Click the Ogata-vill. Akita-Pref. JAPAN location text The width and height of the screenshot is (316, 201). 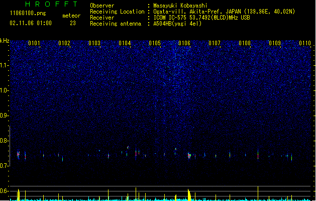(x=224, y=12)
